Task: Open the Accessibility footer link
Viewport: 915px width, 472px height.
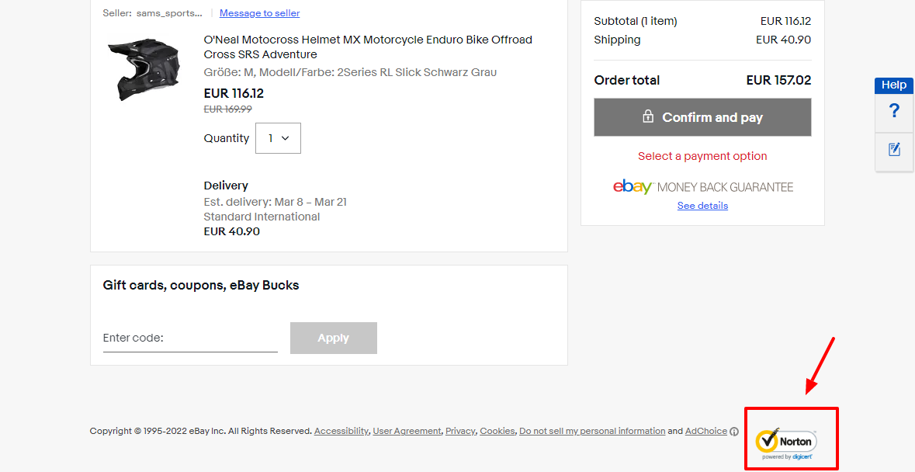Action: (x=341, y=431)
